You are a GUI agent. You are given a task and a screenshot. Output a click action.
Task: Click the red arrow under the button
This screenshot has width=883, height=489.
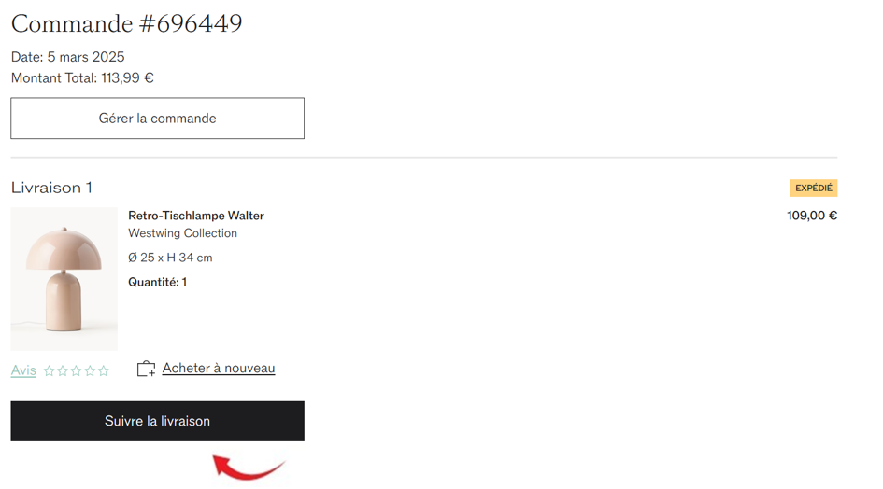[249, 467]
